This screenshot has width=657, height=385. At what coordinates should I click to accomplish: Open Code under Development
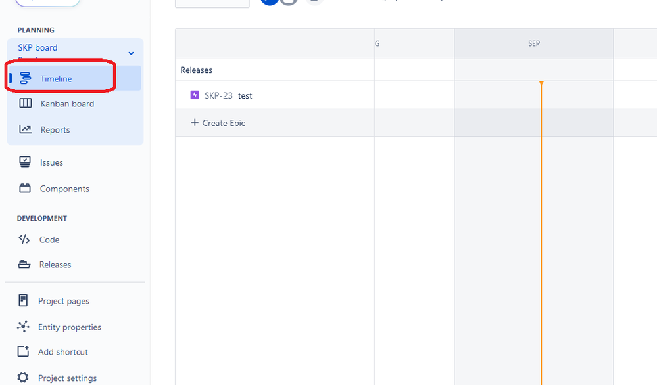pos(49,240)
